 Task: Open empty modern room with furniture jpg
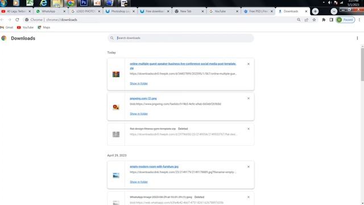tap(154, 167)
